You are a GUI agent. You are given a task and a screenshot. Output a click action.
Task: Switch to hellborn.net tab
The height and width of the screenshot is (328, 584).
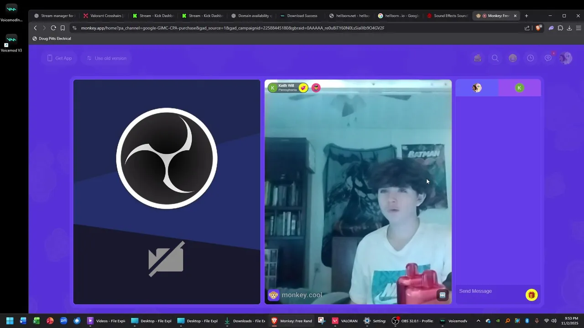(350, 15)
